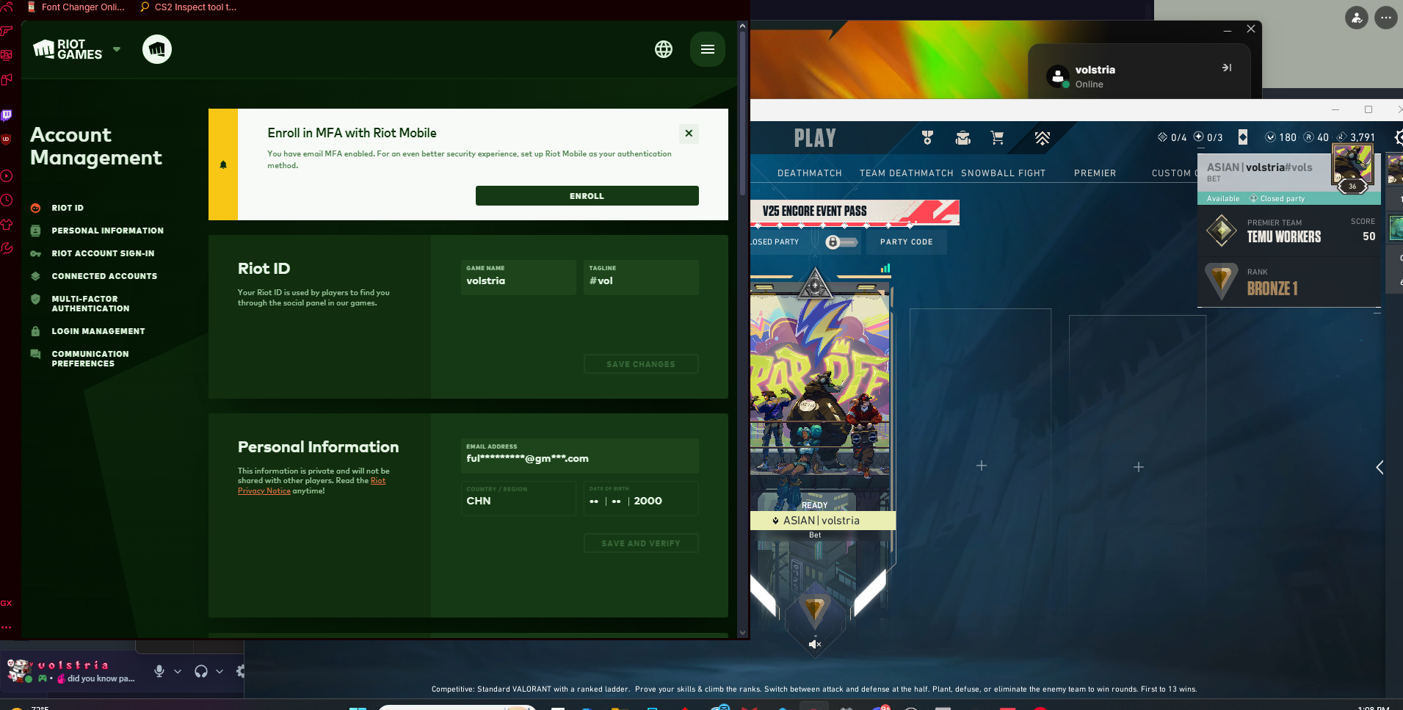Click the Date of Birth field

(x=641, y=499)
